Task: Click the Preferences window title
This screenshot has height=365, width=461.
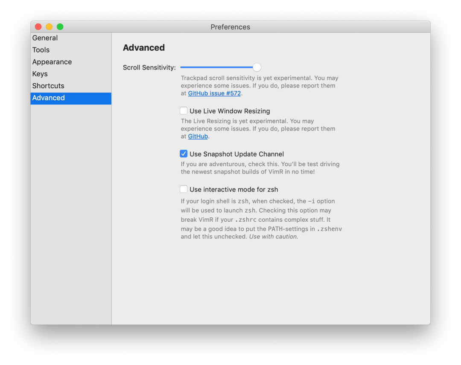Action: point(230,27)
